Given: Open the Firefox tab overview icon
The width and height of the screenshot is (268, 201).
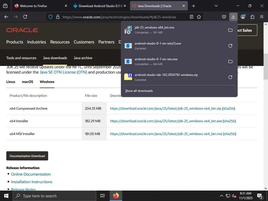Looking at the screenshot, I should 5,6.
